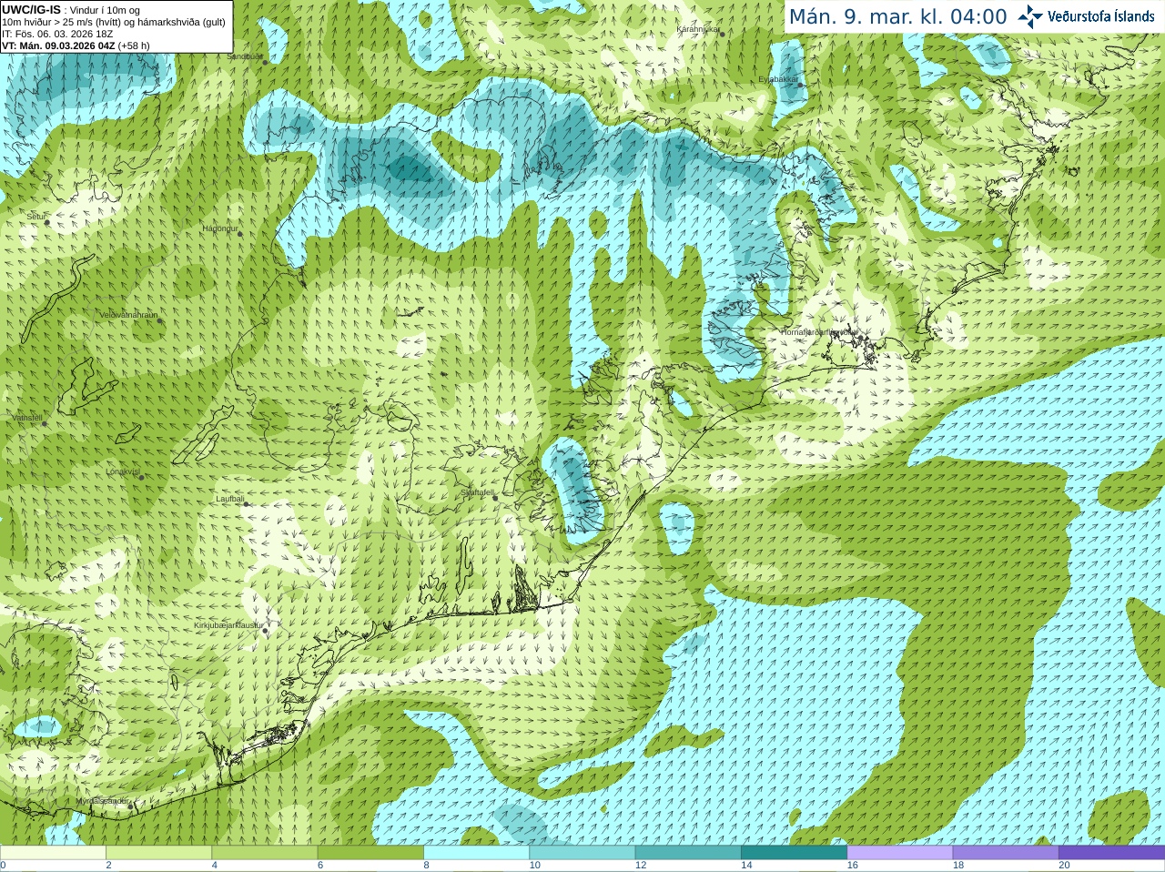Click the Skaftafell station label

pos(477,492)
